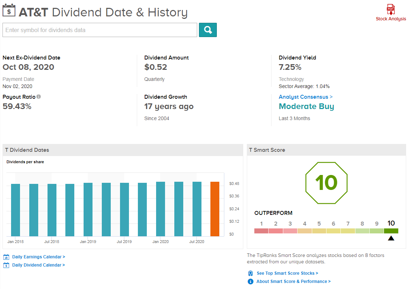Screen dimensions: 409x289
Task: Click the Smart Score octagon showing 10
Action: pyautogui.click(x=326, y=183)
